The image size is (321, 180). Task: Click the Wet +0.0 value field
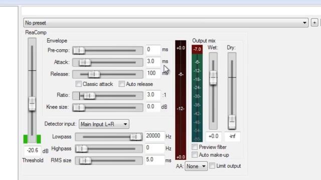(213, 136)
